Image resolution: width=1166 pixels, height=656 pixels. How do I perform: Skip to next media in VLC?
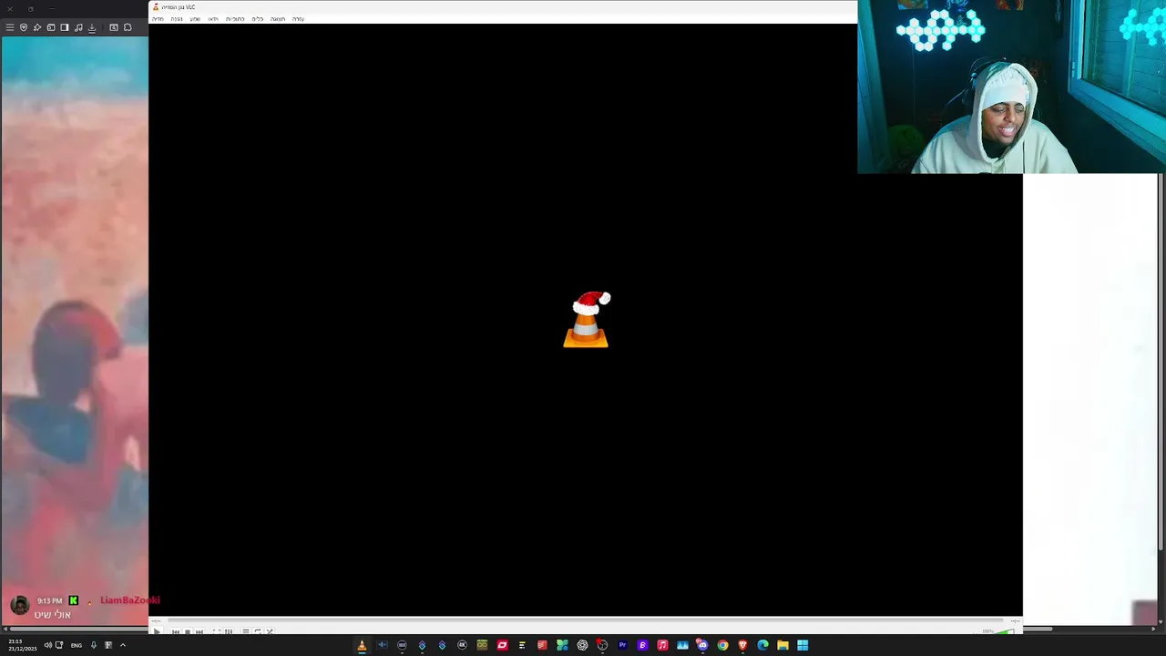click(x=199, y=631)
